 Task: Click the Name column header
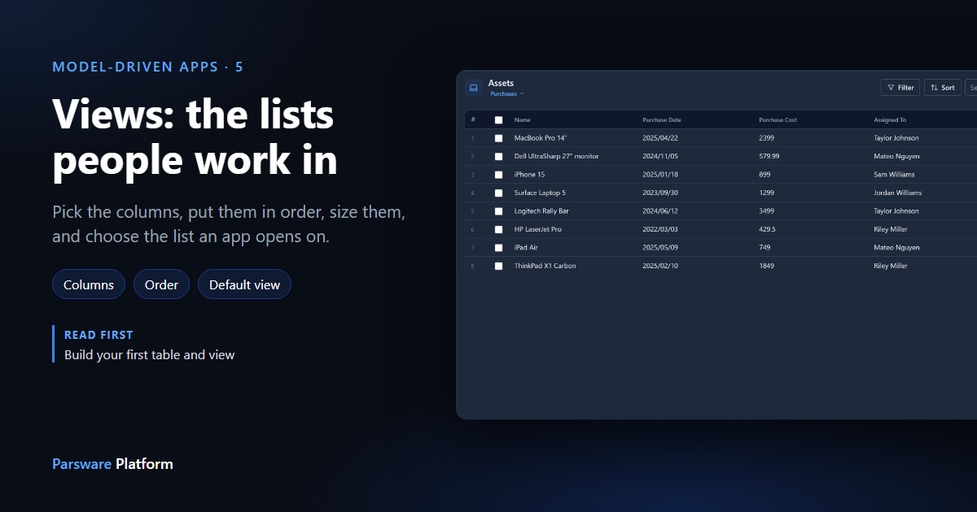pyautogui.click(x=523, y=120)
